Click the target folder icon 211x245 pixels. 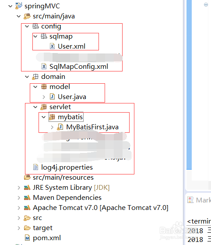(x=27, y=228)
